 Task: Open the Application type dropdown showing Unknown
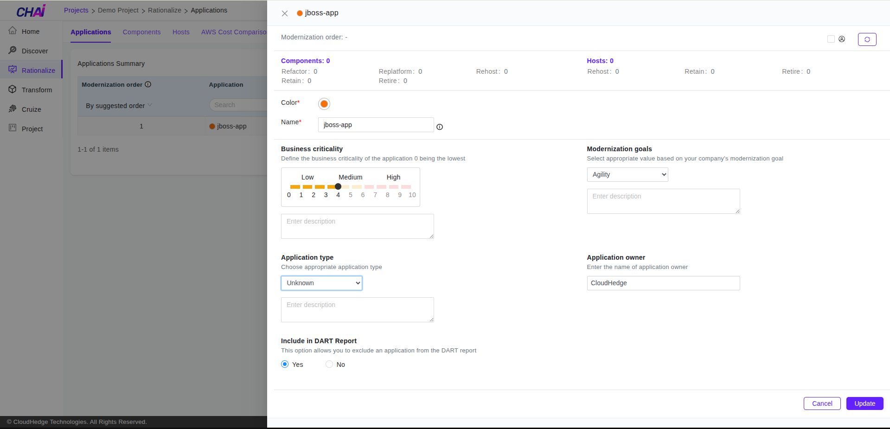coord(321,283)
